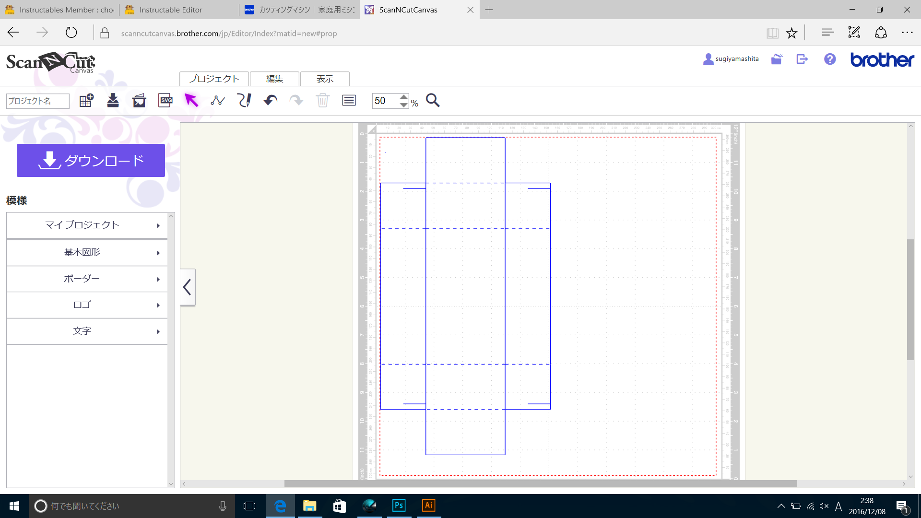This screenshot has height=518, width=921.
Task: Click the ダウンロード button
Action: [x=91, y=161]
